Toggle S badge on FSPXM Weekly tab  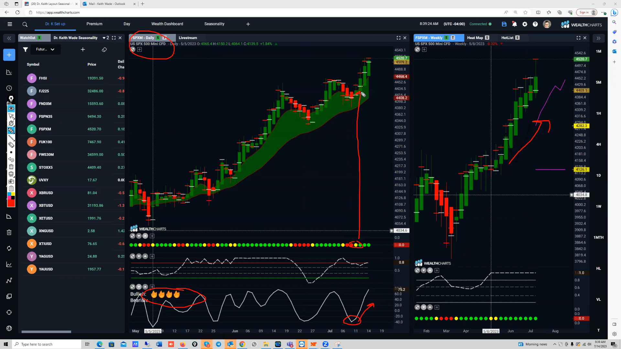coord(446,38)
